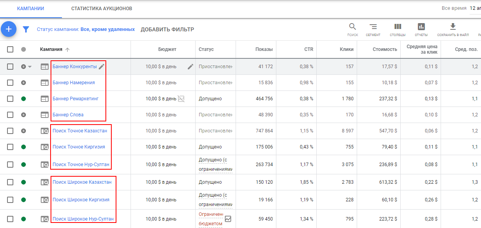The image size is (481, 228).
Task: Check the box for Баннер Ремаркетинг
Action: pos(10,99)
